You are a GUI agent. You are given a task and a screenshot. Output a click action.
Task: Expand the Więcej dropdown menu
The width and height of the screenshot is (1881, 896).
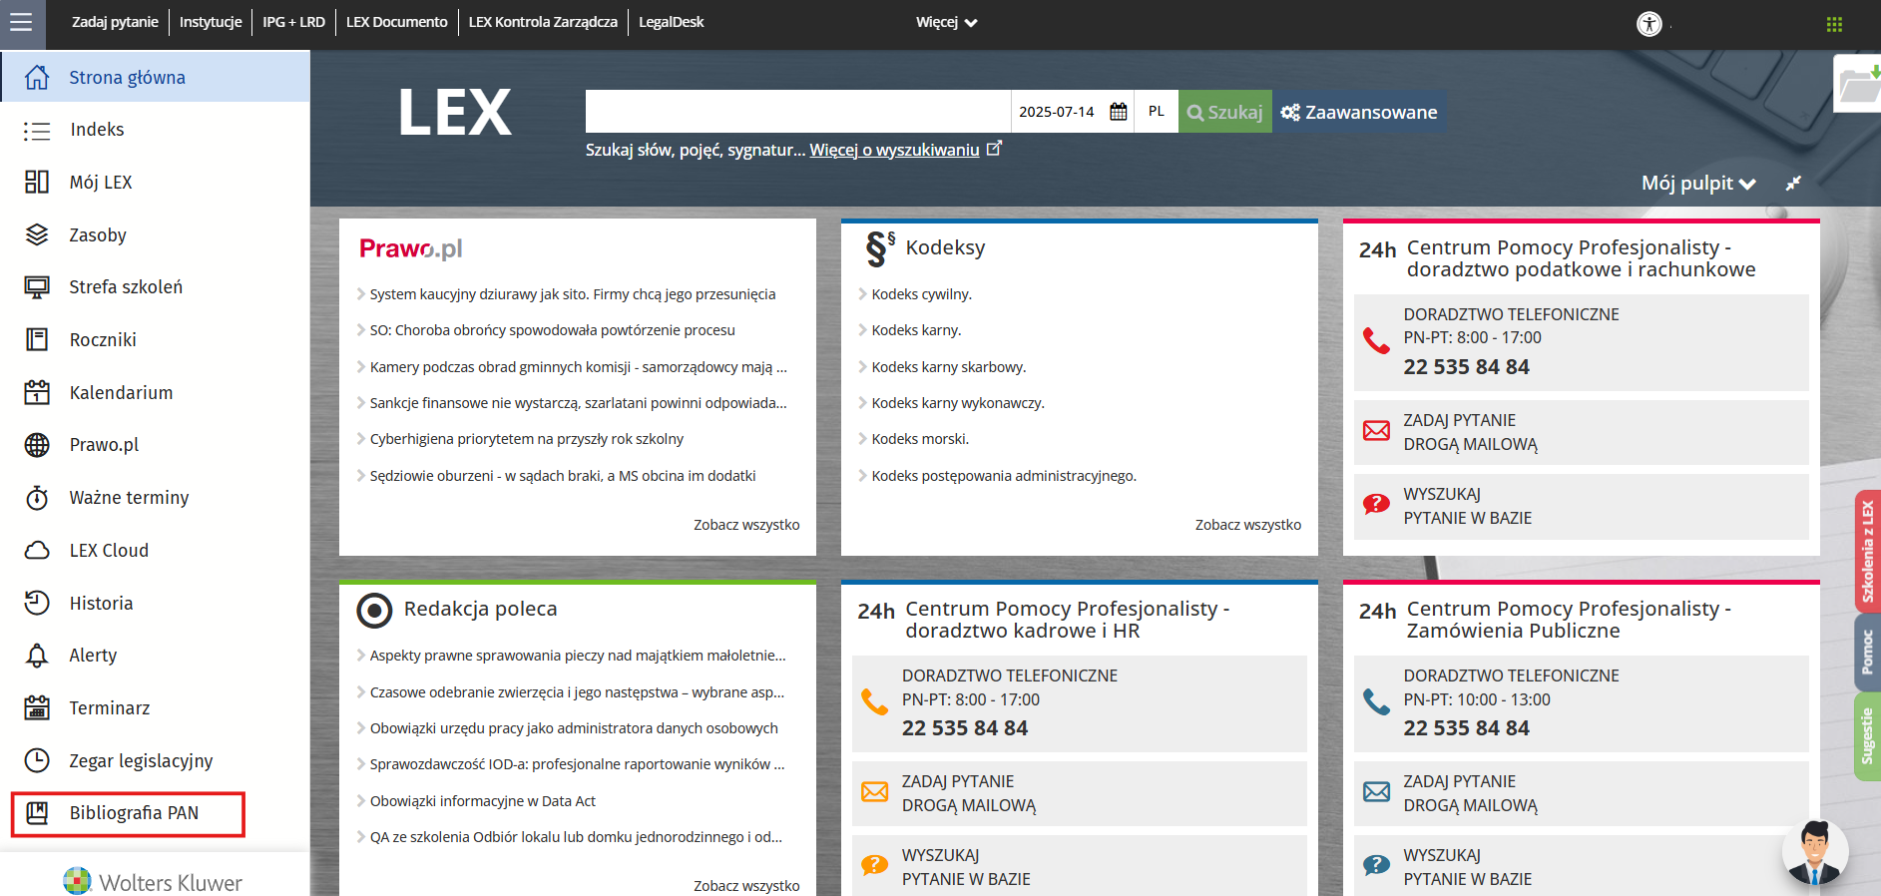946,22
